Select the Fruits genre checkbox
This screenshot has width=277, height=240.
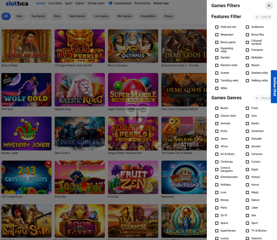point(248,108)
